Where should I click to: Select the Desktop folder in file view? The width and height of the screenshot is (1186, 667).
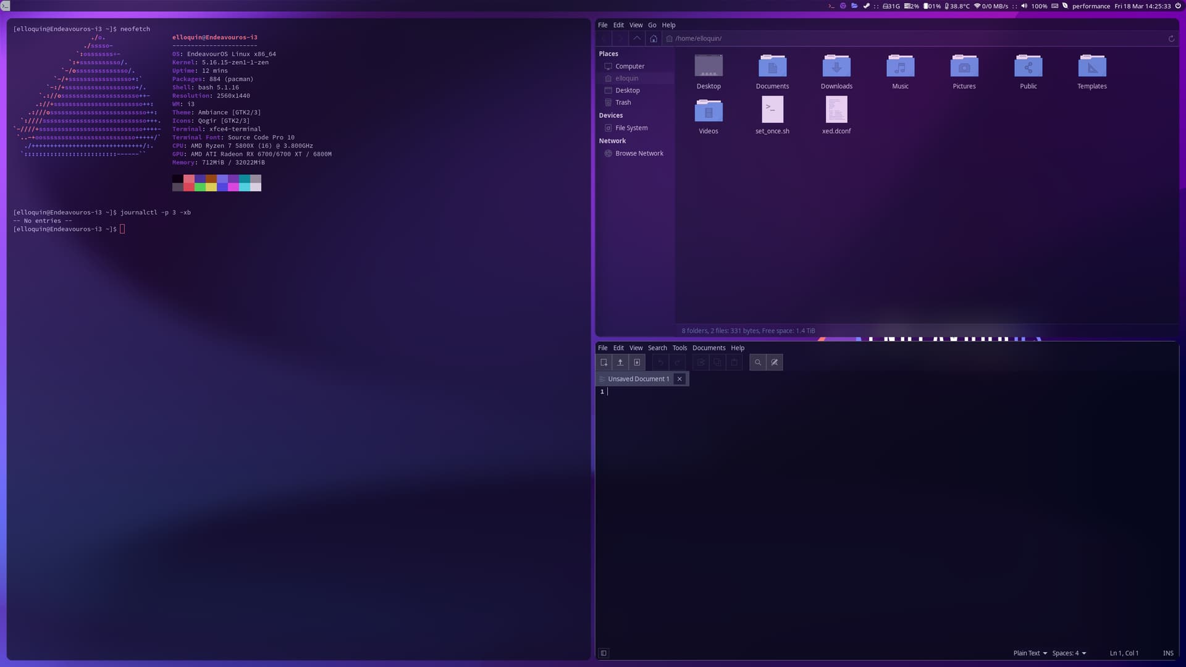click(709, 66)
